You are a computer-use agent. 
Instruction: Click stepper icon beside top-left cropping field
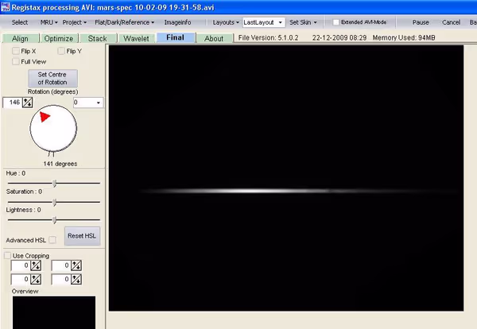coord(37,266)
